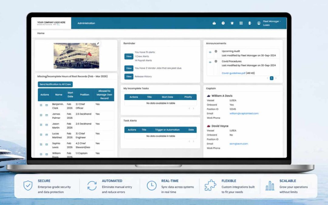Click the globe icon beside Upcoming Audit

pos(216,51)
